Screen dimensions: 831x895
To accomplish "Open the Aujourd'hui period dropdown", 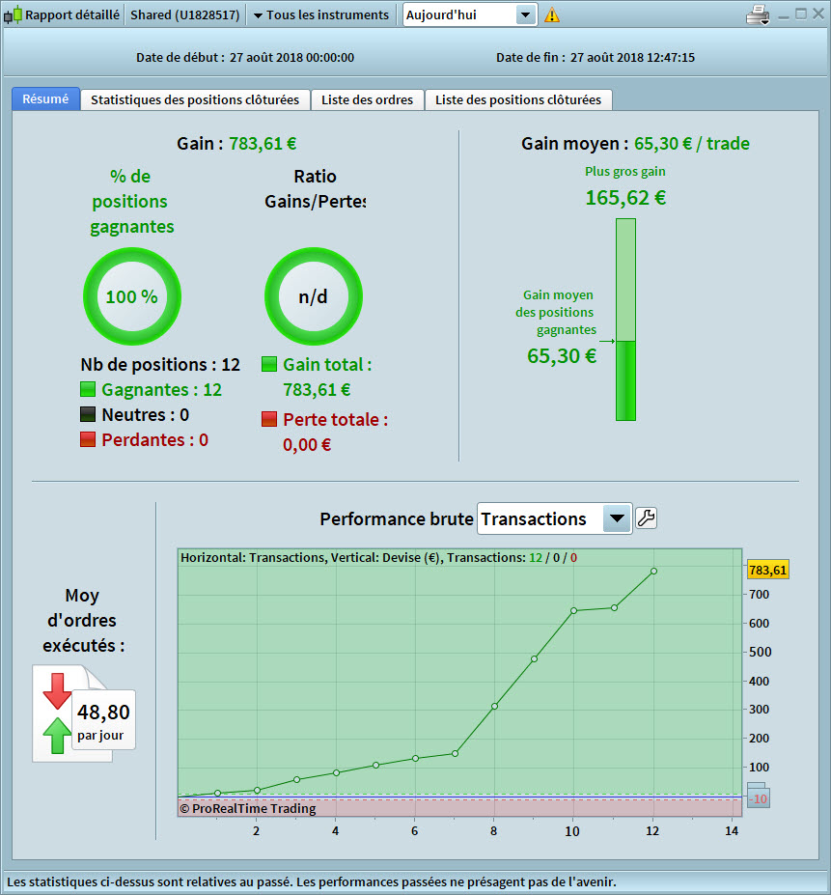I will (470, 14).
